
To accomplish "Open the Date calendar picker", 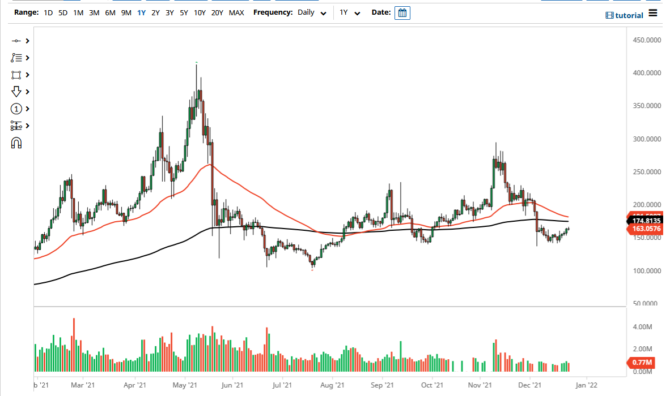I will click(402, 12).
